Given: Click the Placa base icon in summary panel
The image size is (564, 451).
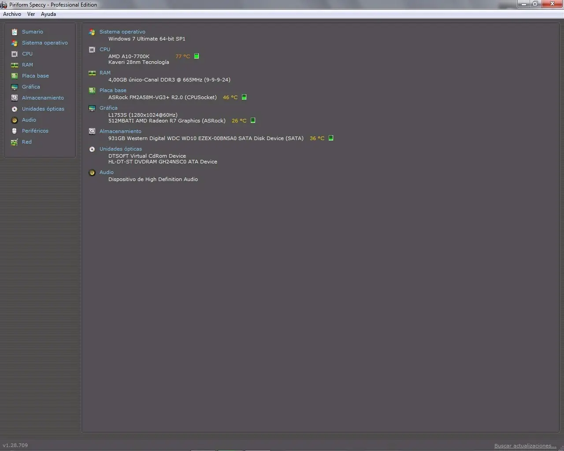Looking at the screenshot, I should pyautogui.click(x=92, y=90).
